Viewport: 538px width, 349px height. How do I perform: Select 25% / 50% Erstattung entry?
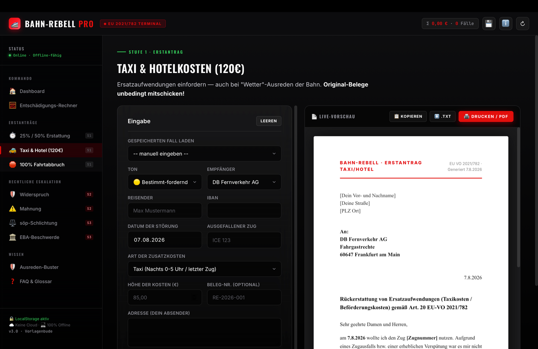point(51,136)
